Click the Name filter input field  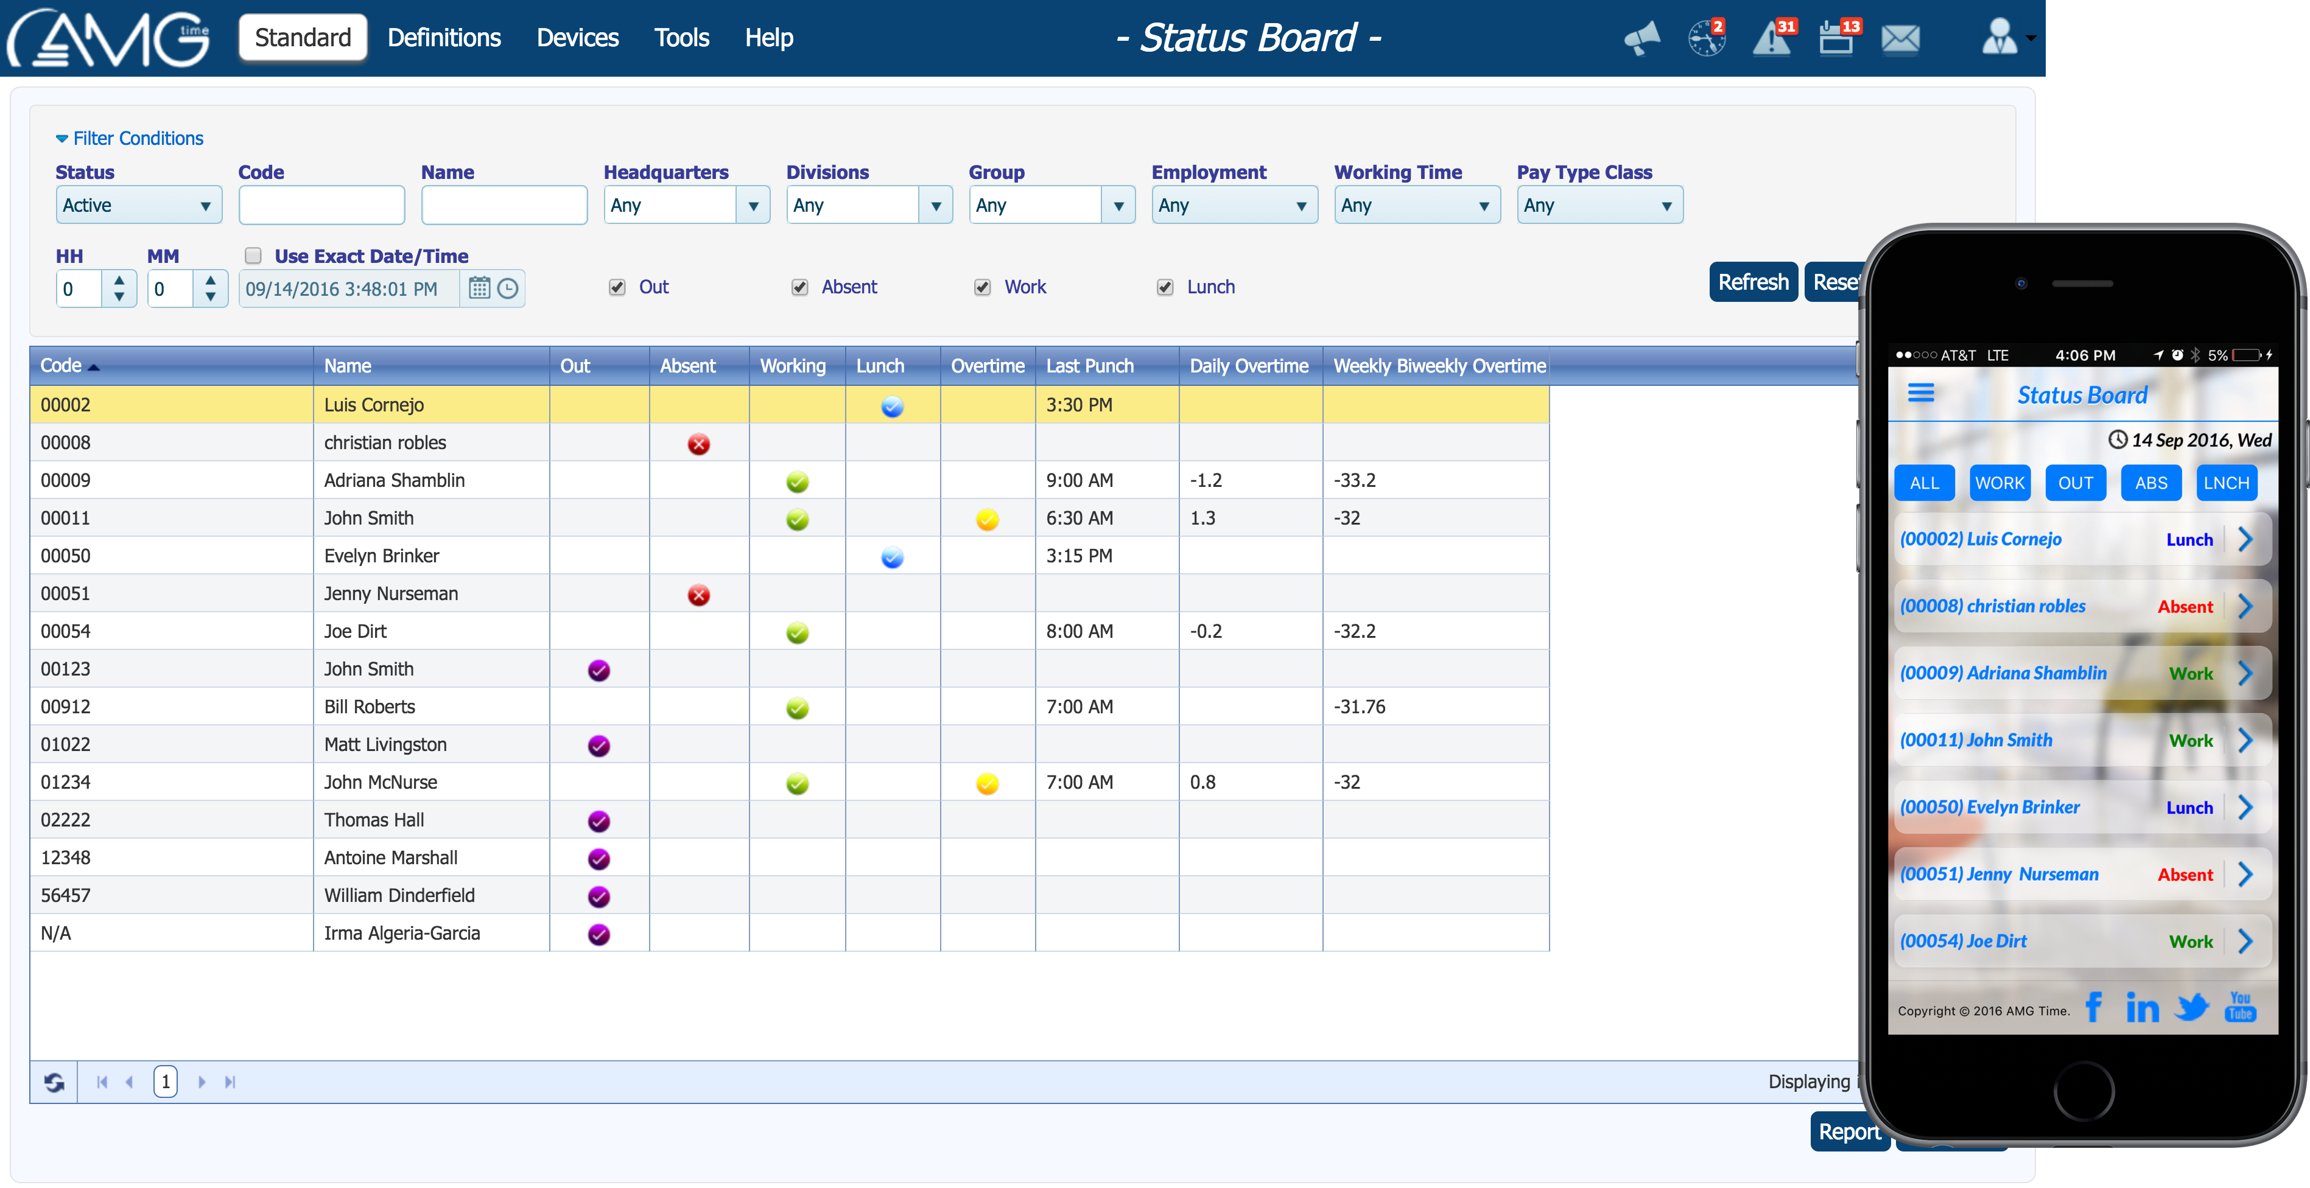point(504,205)
